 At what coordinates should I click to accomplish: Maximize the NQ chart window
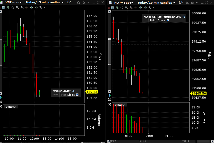pyautogui.click(x=207, y=3)
